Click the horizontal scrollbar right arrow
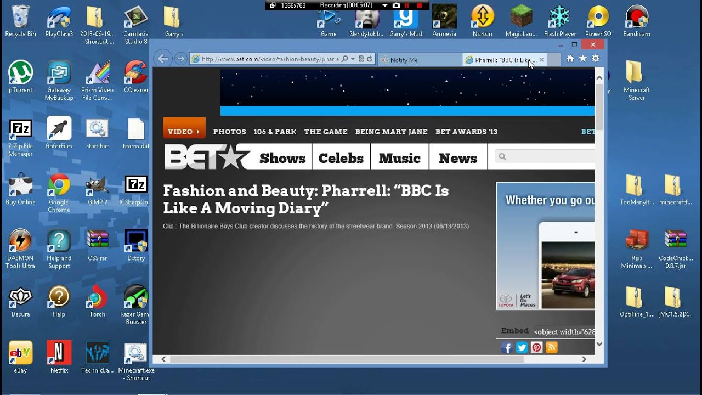 click(584, 359)
